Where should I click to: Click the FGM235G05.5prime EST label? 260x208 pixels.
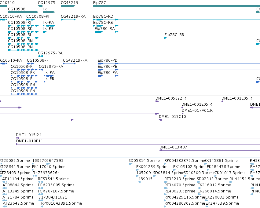click(x=56, y=185)
